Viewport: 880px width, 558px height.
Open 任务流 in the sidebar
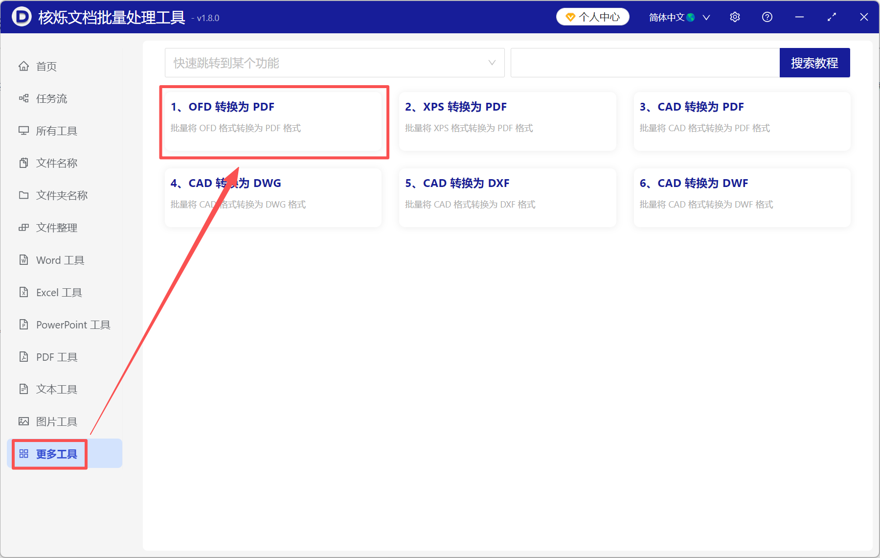click(x=65, y=98)
